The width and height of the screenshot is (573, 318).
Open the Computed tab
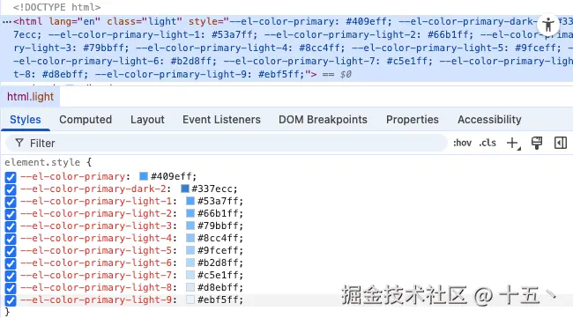tap(86, 120)
